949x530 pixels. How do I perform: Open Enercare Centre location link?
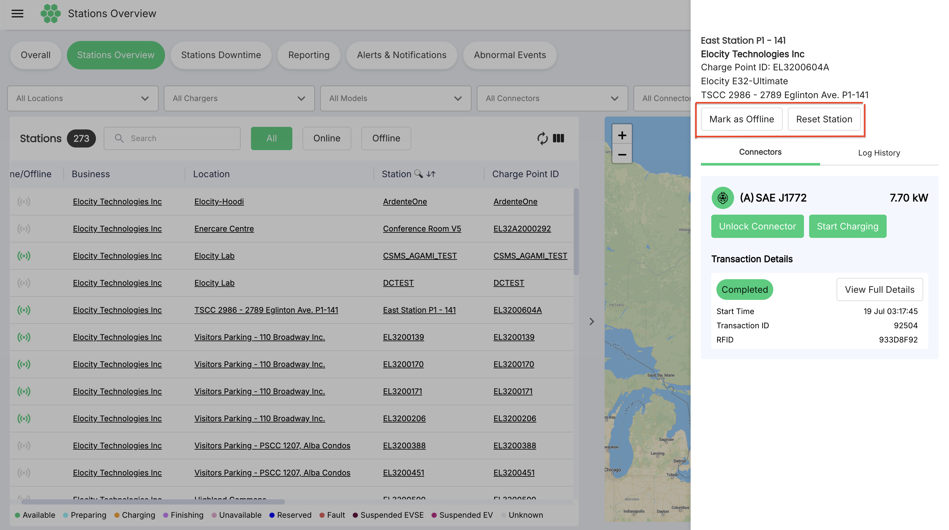224,229
